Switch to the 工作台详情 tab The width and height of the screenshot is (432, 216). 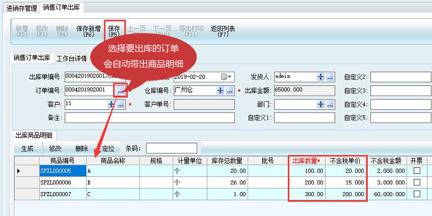tap(71, 59)
